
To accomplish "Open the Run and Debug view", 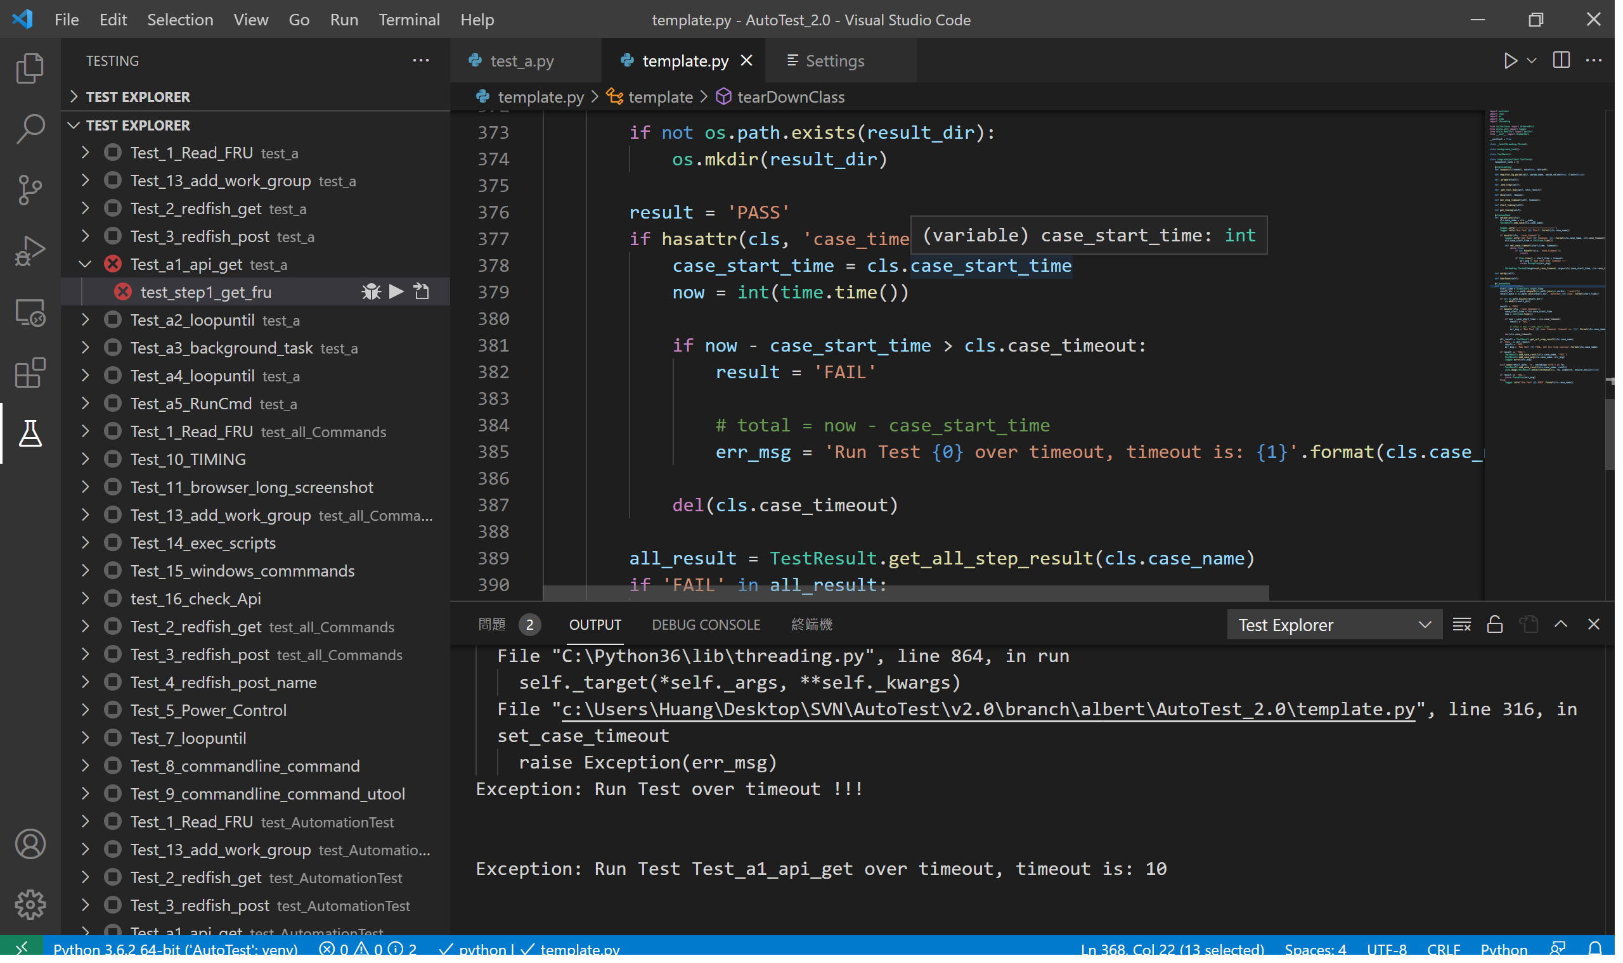I will click(29, 250).
